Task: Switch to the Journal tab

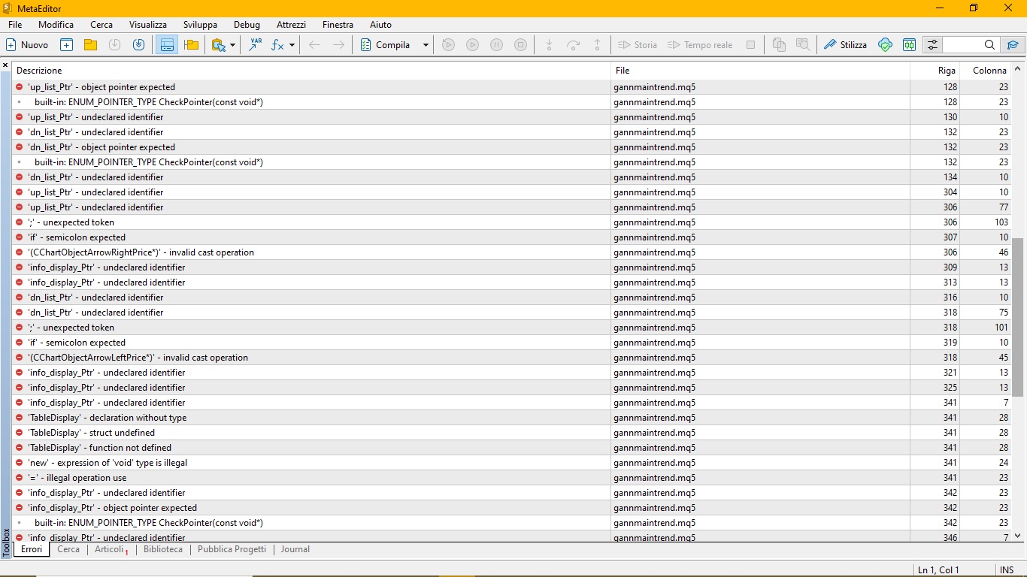Action: click(295, 549)
